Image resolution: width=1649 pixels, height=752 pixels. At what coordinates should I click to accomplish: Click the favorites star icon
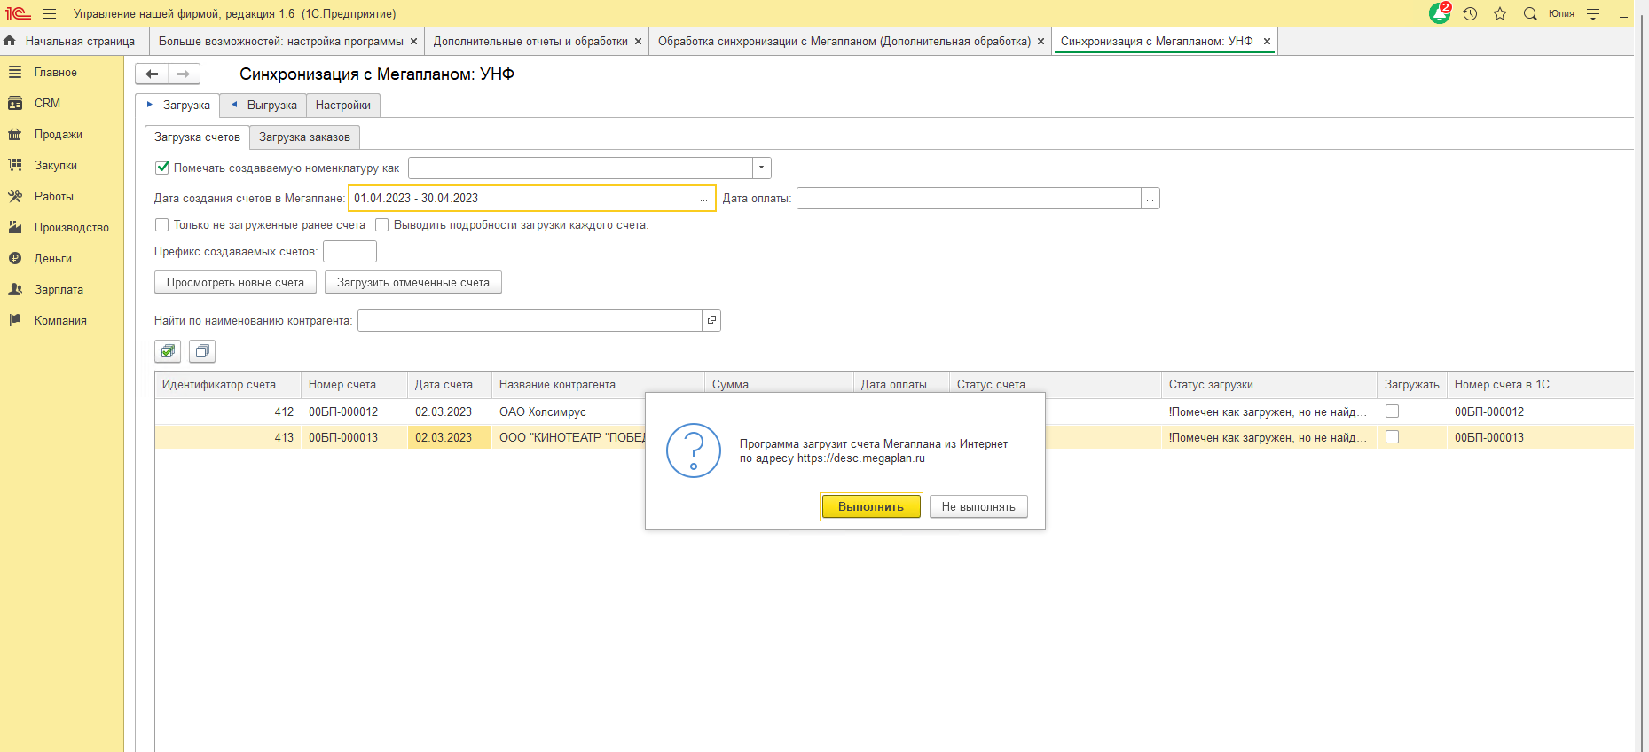click(x=1500, y=14)
